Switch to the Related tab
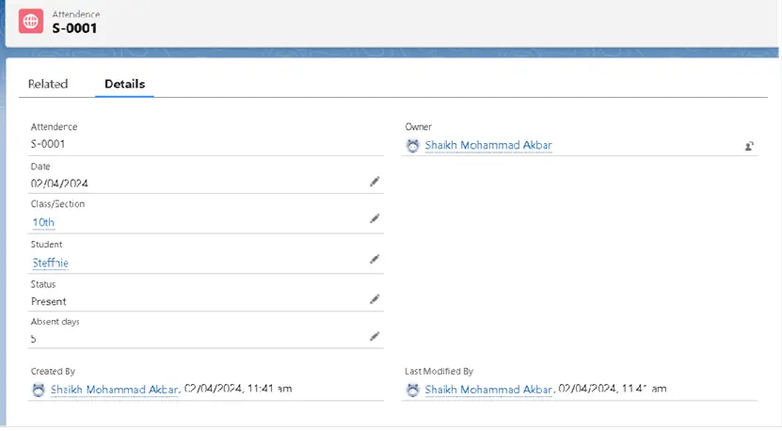 tap(48, 84)
